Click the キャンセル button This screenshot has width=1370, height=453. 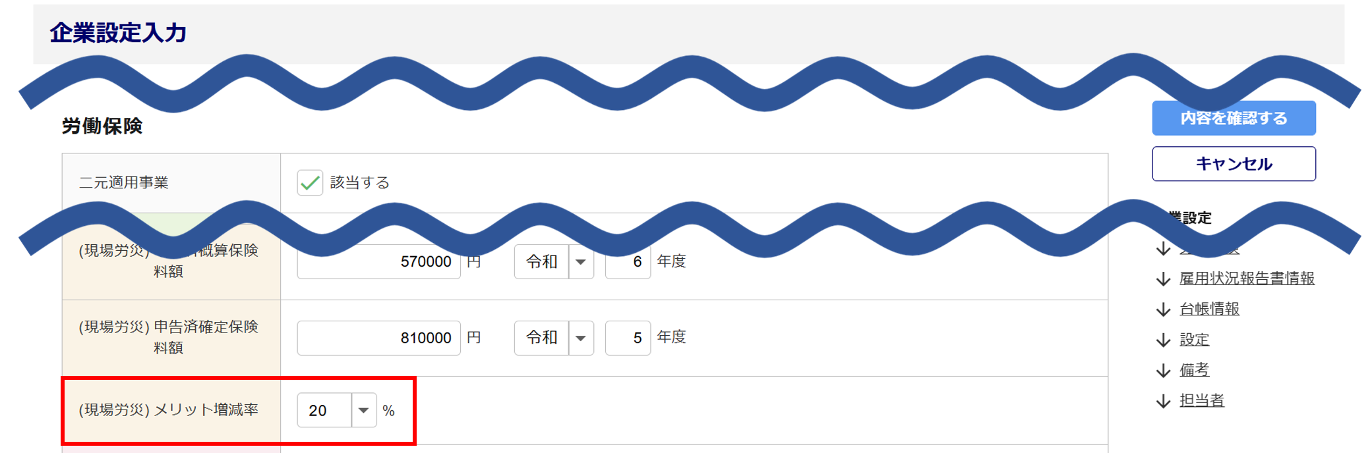pos(1234,164)
